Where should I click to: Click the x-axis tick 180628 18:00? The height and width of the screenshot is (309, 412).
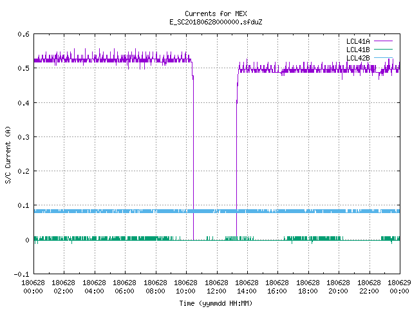click(x=308, y=287)
